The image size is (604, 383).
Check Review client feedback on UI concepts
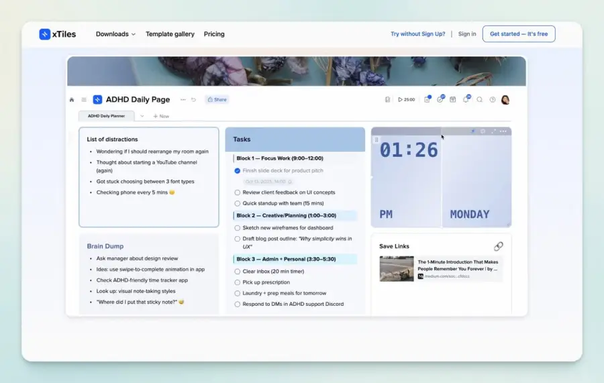[x=238, y=193]
